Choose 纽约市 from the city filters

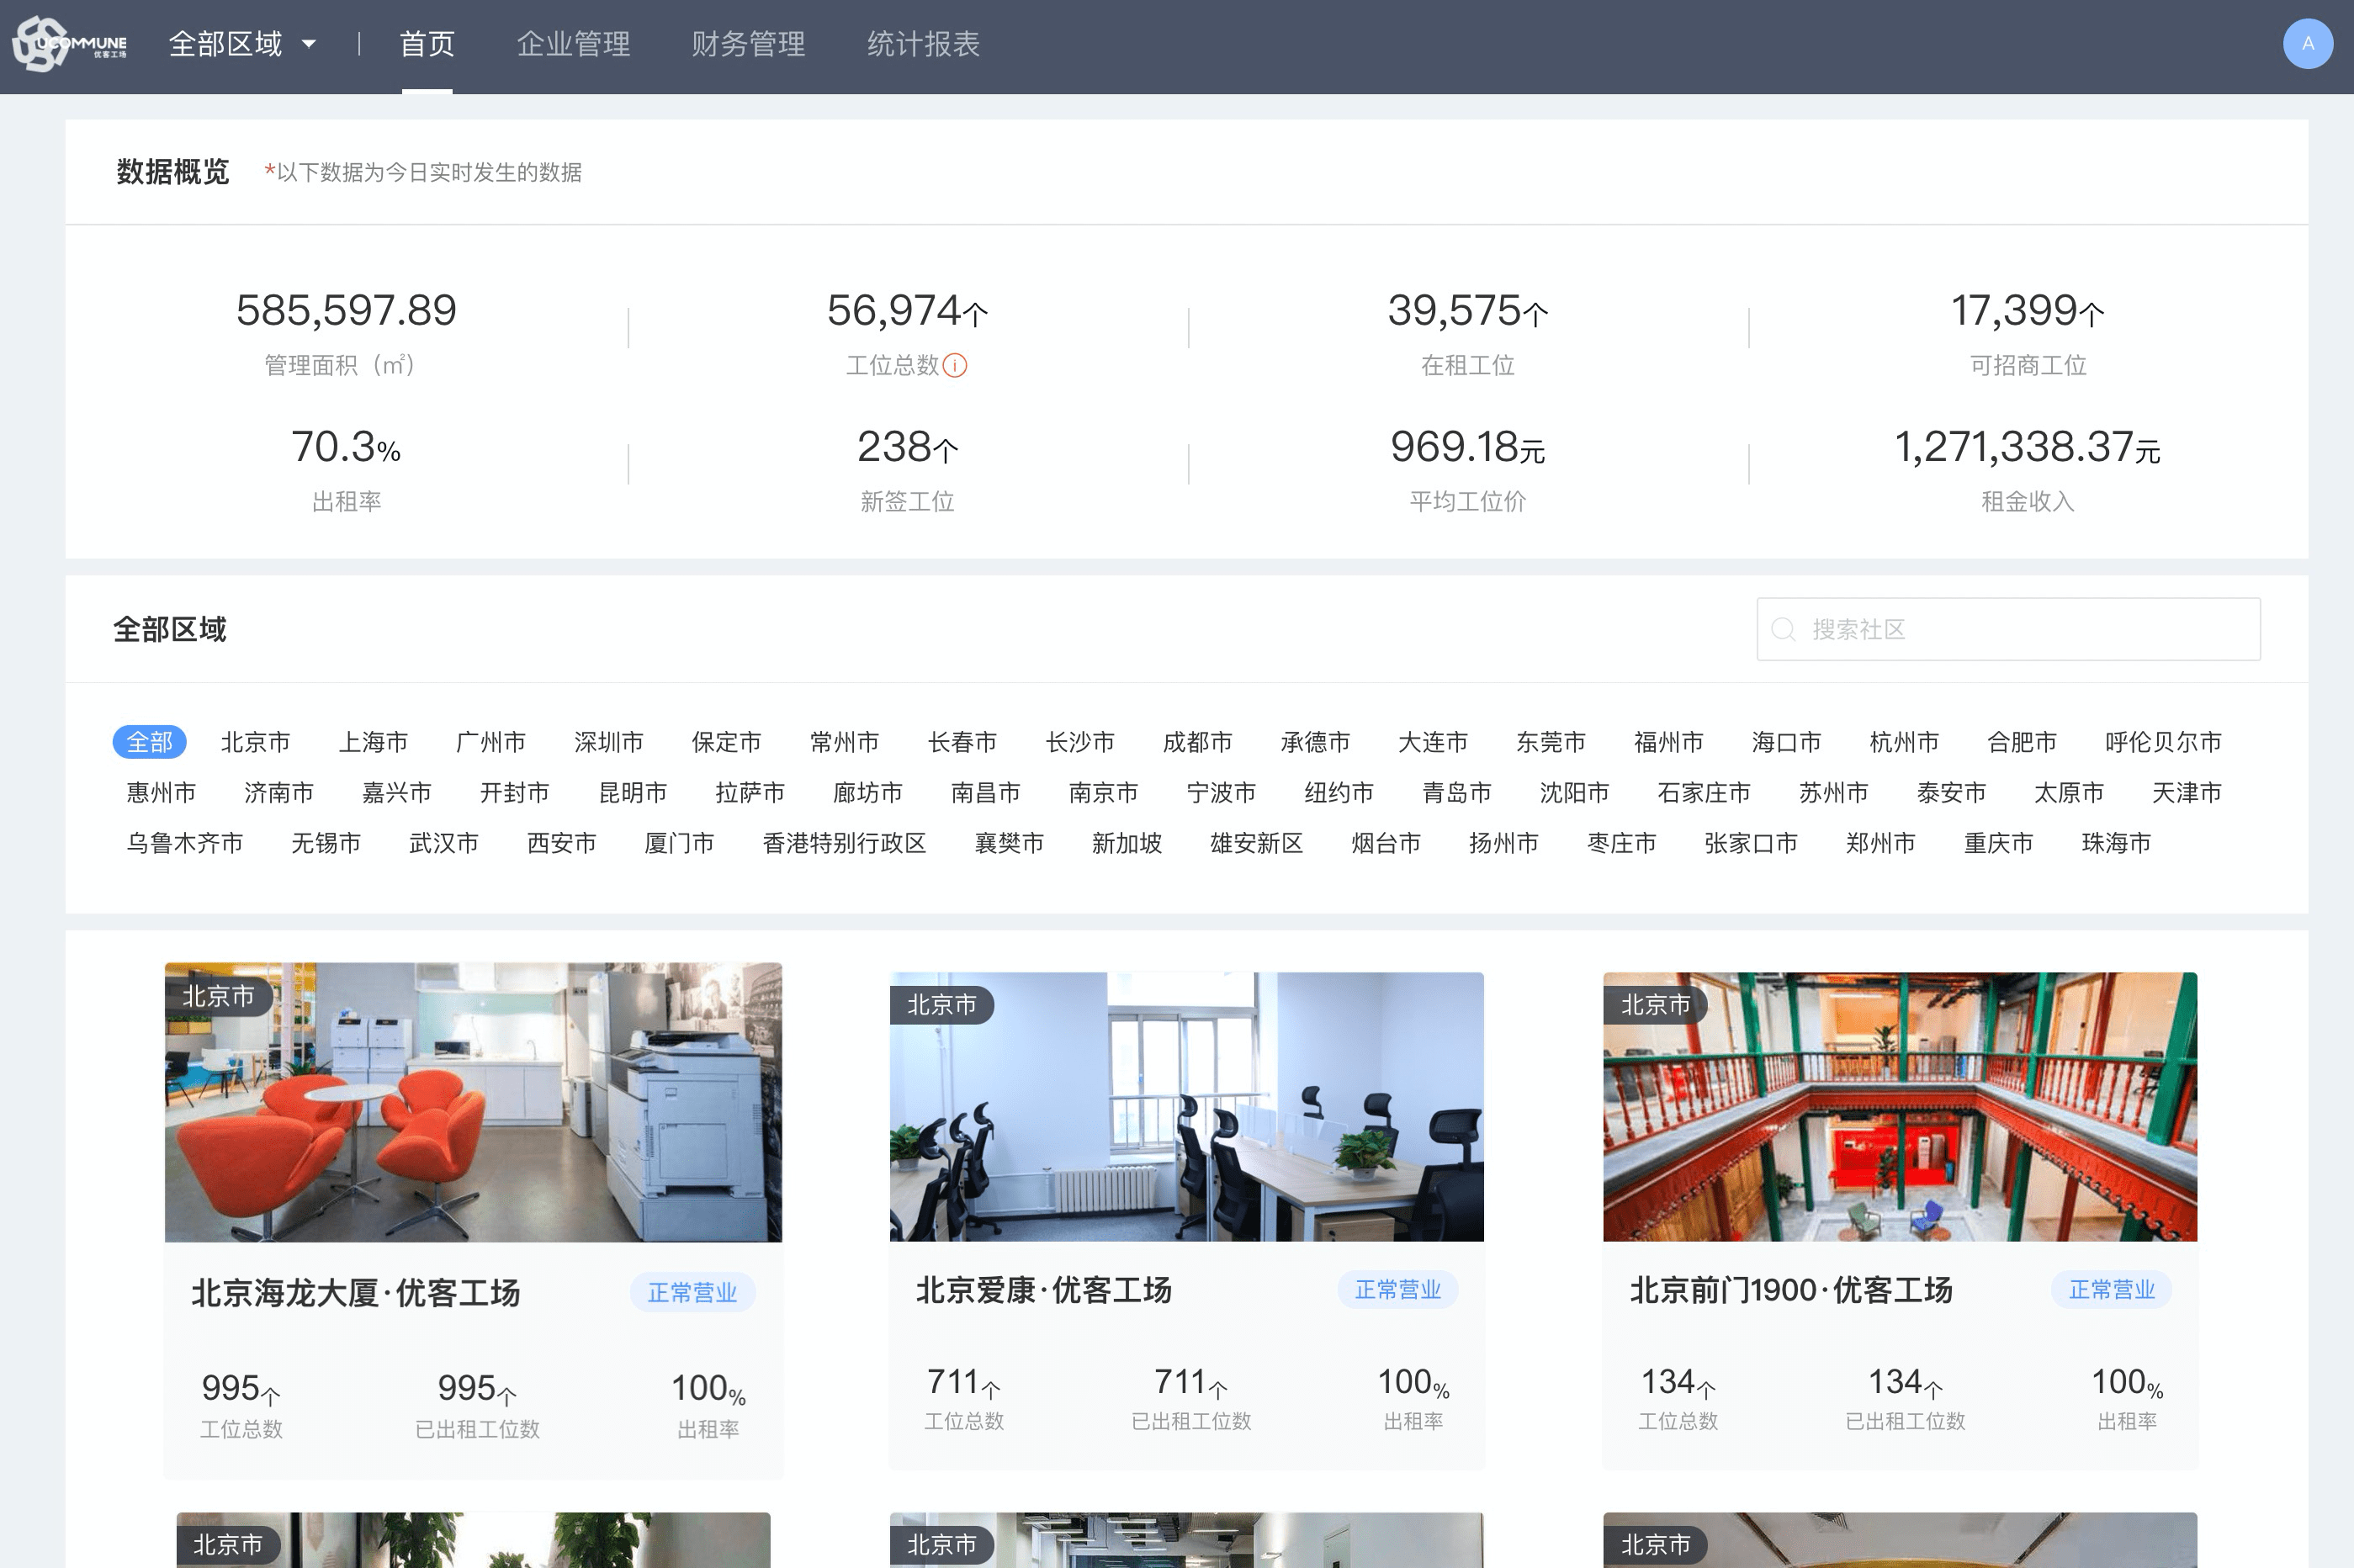(x=1339, y=793)
